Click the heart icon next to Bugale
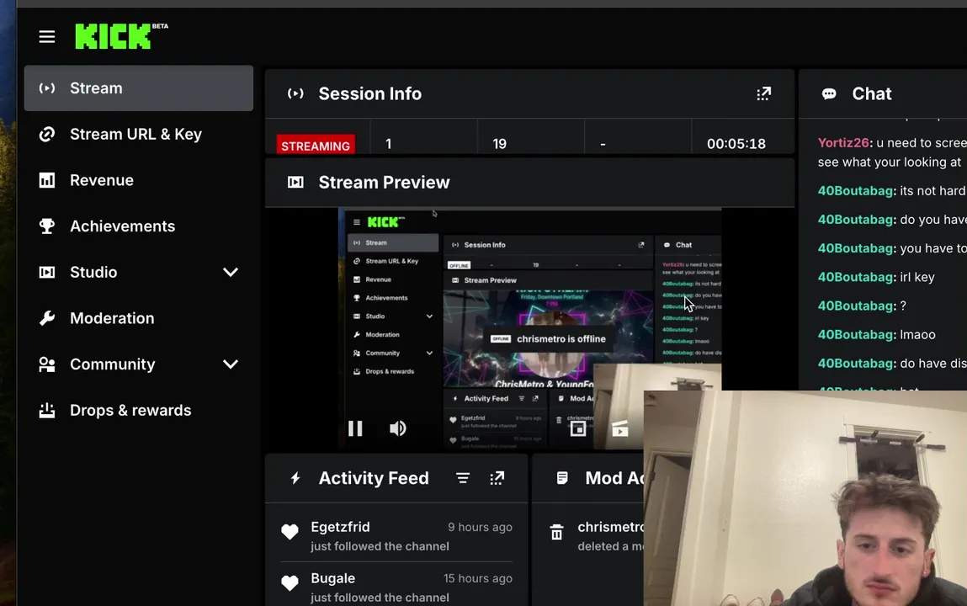 (x=290, y=582)
